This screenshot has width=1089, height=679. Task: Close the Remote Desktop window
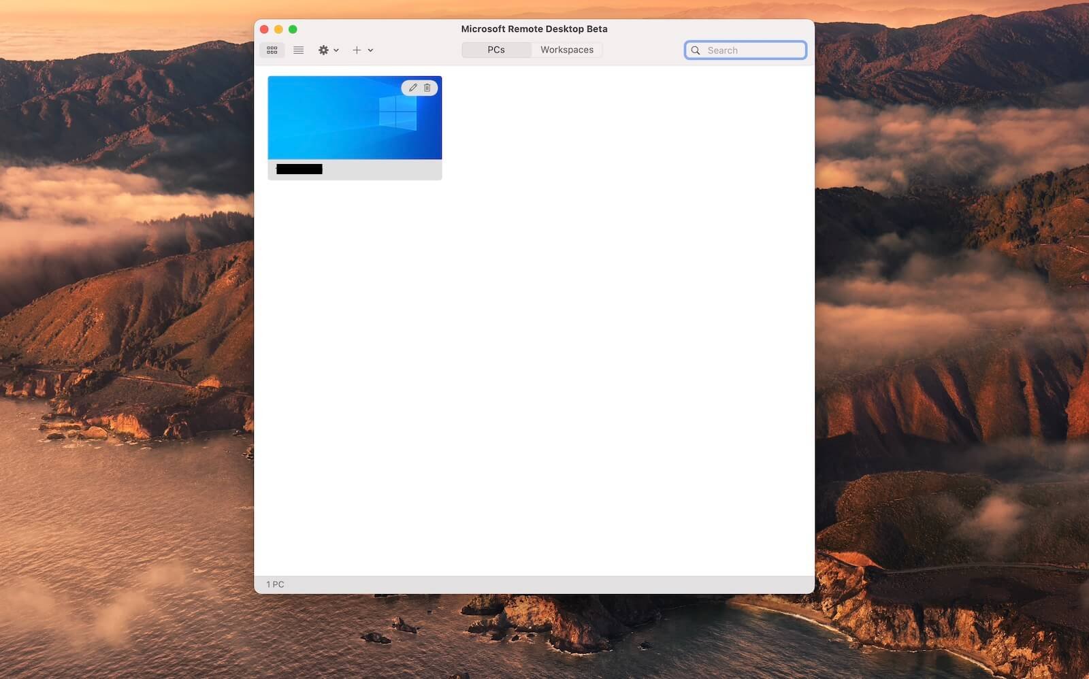tap(264, 29)
